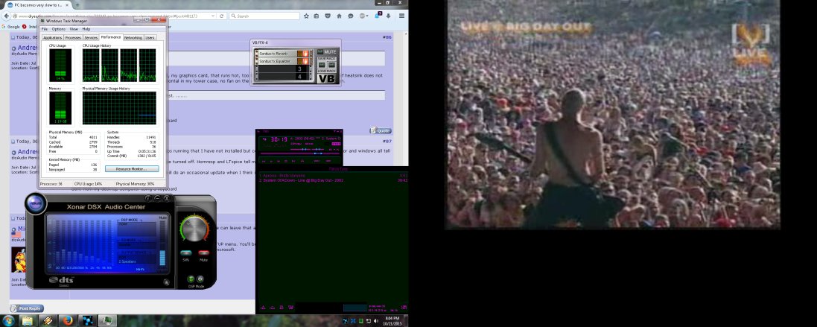
Task: Click the diyaudio URL address bar
Action: [x=115, y=16]
